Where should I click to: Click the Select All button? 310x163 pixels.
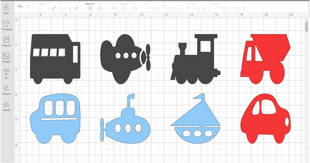click(x=90, y=7)
